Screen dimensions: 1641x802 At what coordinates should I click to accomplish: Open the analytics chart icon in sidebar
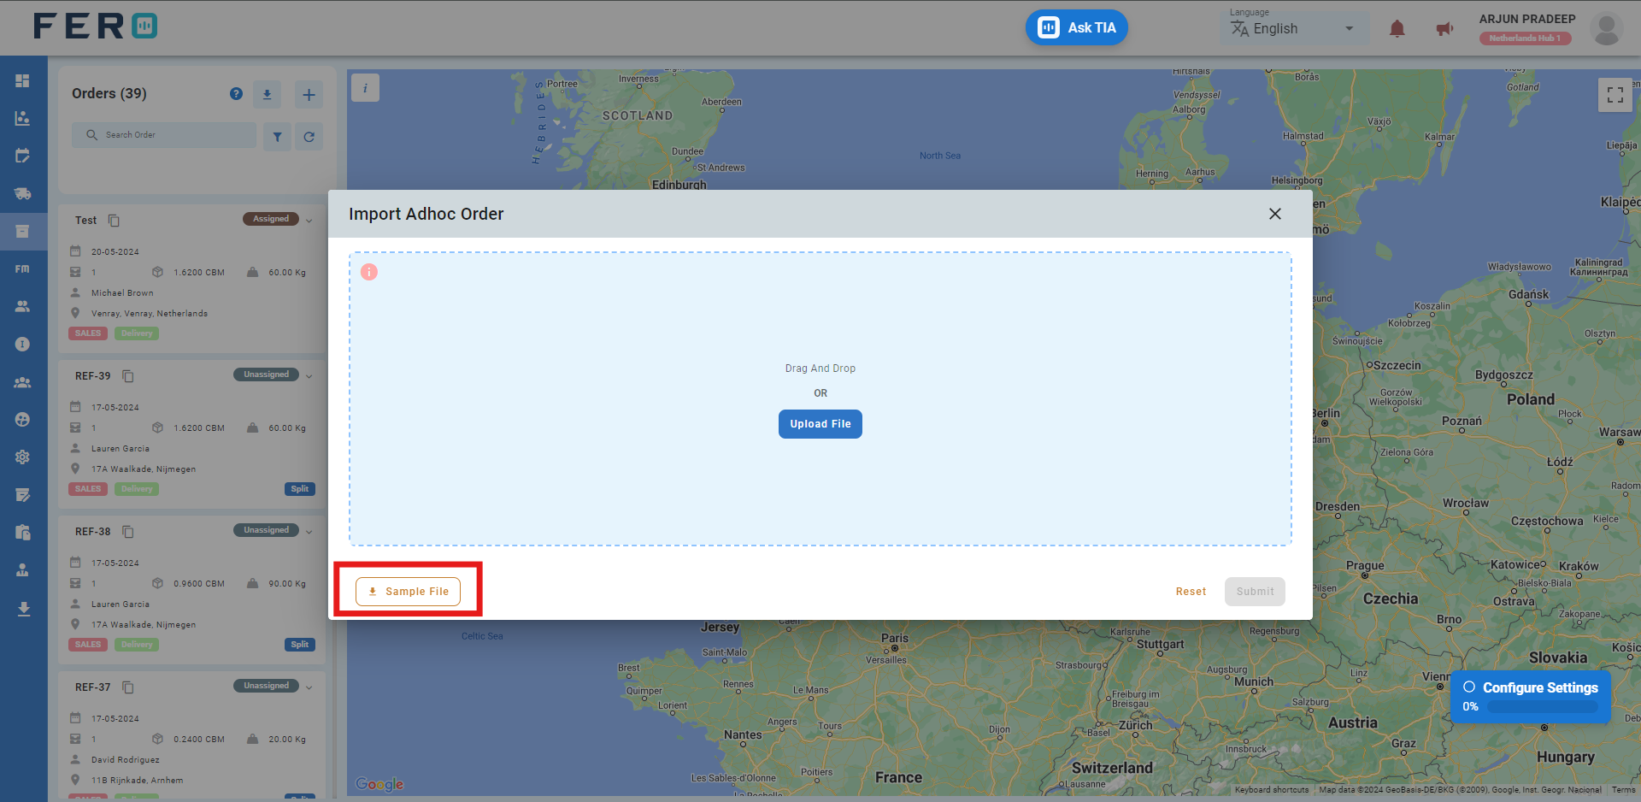pos(23,118)
